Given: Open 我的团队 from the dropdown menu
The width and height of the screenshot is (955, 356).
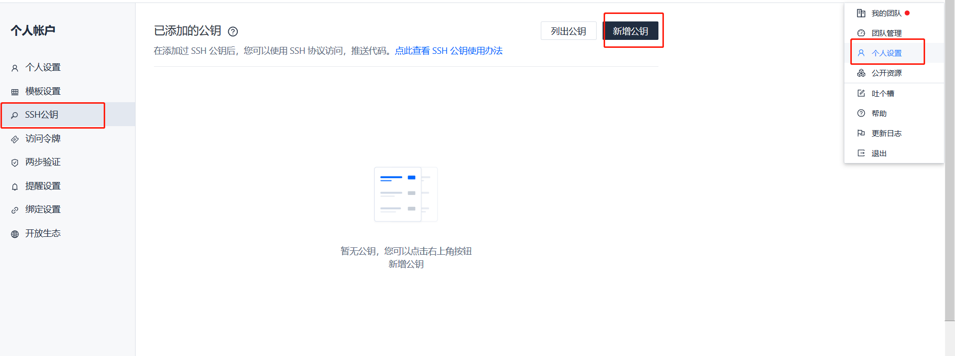Looking at the screenshot, I should pyautogui.click(x=886, y=13).
